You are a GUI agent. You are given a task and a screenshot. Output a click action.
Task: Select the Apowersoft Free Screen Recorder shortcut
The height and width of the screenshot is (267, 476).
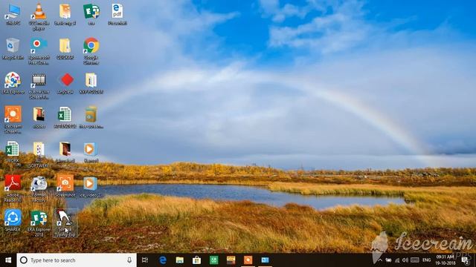(39, 51)
